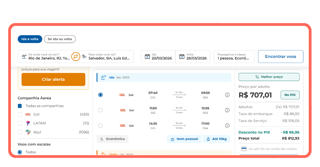
Task: Click the No PIX tag
Action: click(x=290, y=95)
